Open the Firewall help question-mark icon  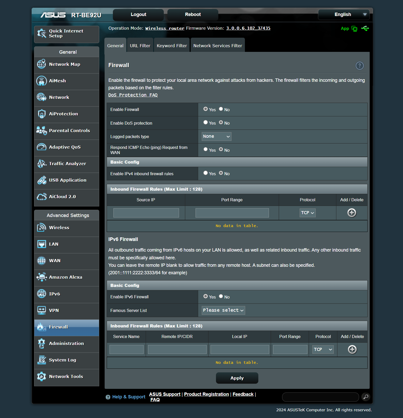pos(360,66)
